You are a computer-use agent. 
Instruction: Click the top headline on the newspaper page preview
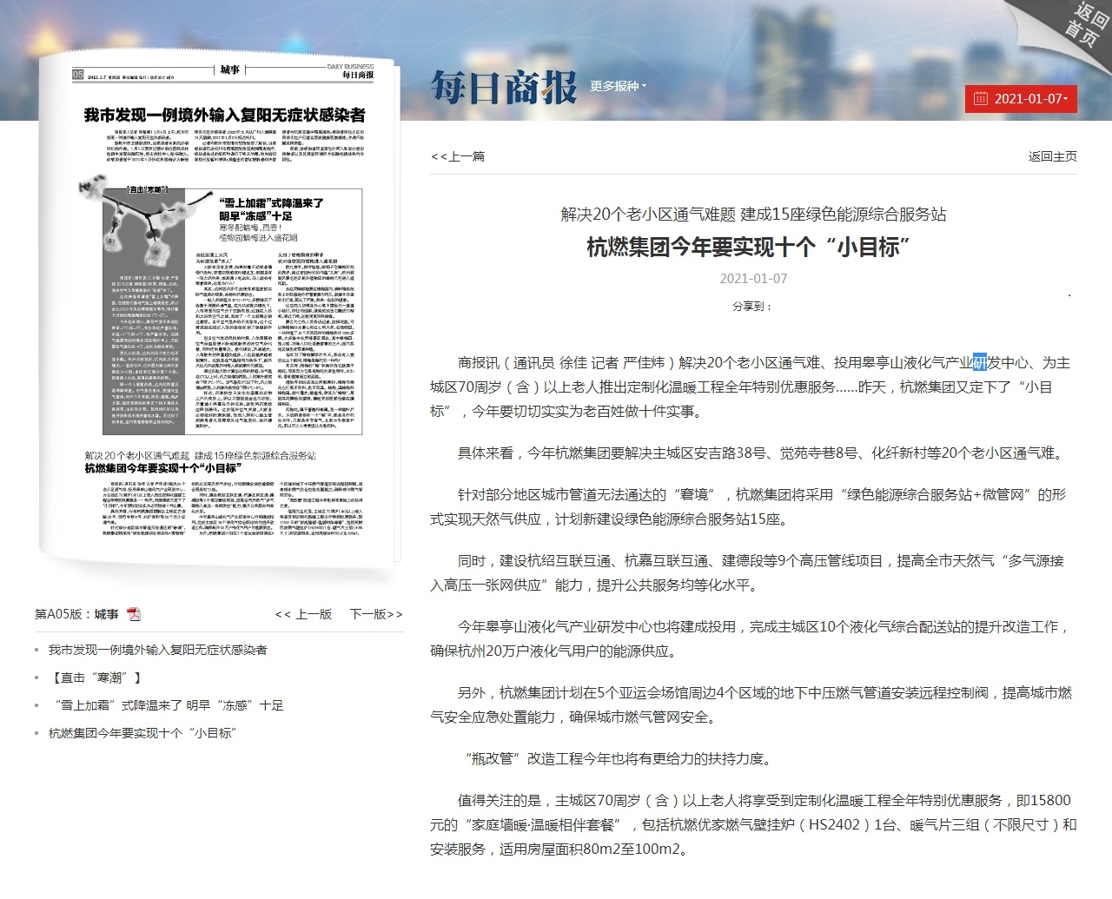click(224, 115)
